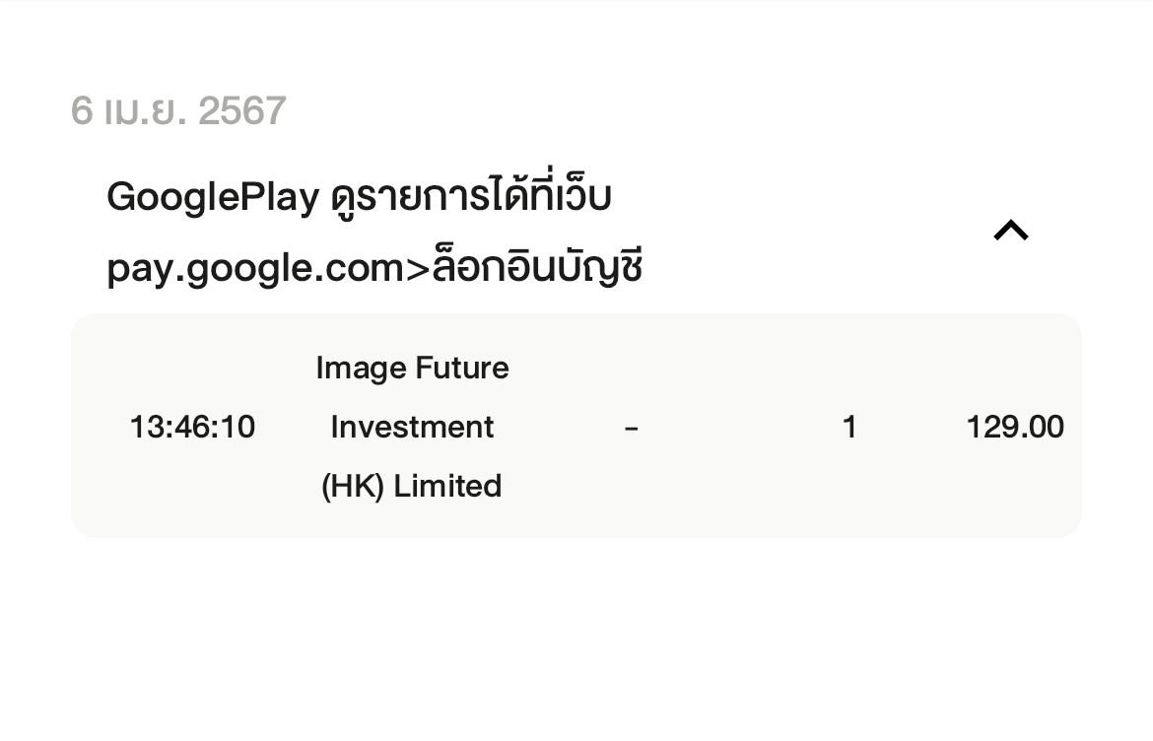Click the Investment line of merchant name

pos(412,427)
